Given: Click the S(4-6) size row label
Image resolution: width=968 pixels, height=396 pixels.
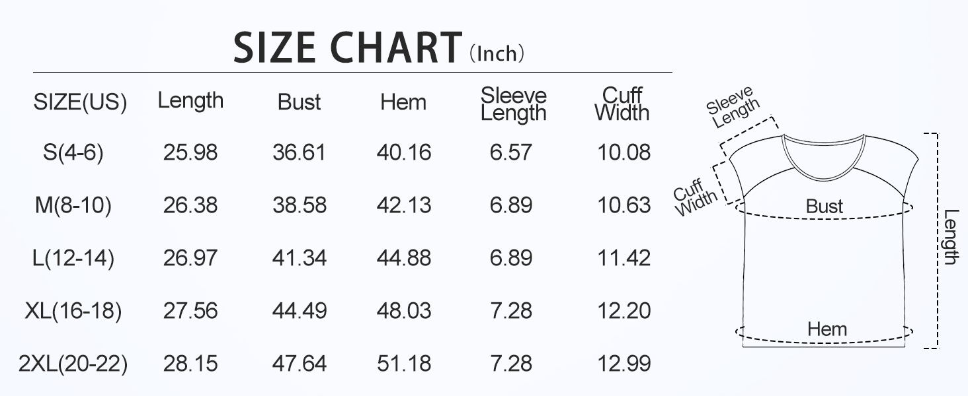Looking at the screenshot, I should tap(73, 152).
